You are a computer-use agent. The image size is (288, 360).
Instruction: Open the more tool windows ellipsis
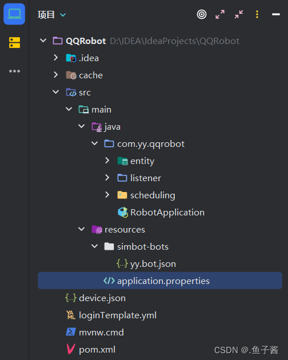click(x=14, y=71)
